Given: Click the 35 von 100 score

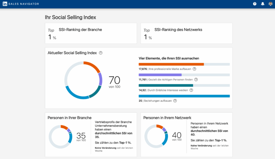Looking at the screenshot, I should point(81,137).
